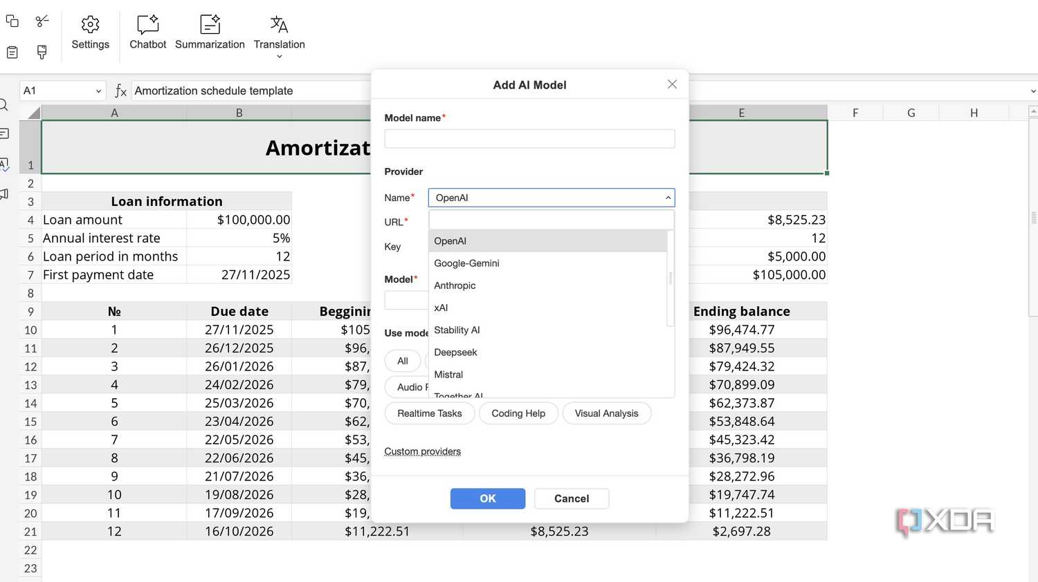Toggle the Realtime Tasks chip
This screenshot has width=1038, height=582.
430,413
